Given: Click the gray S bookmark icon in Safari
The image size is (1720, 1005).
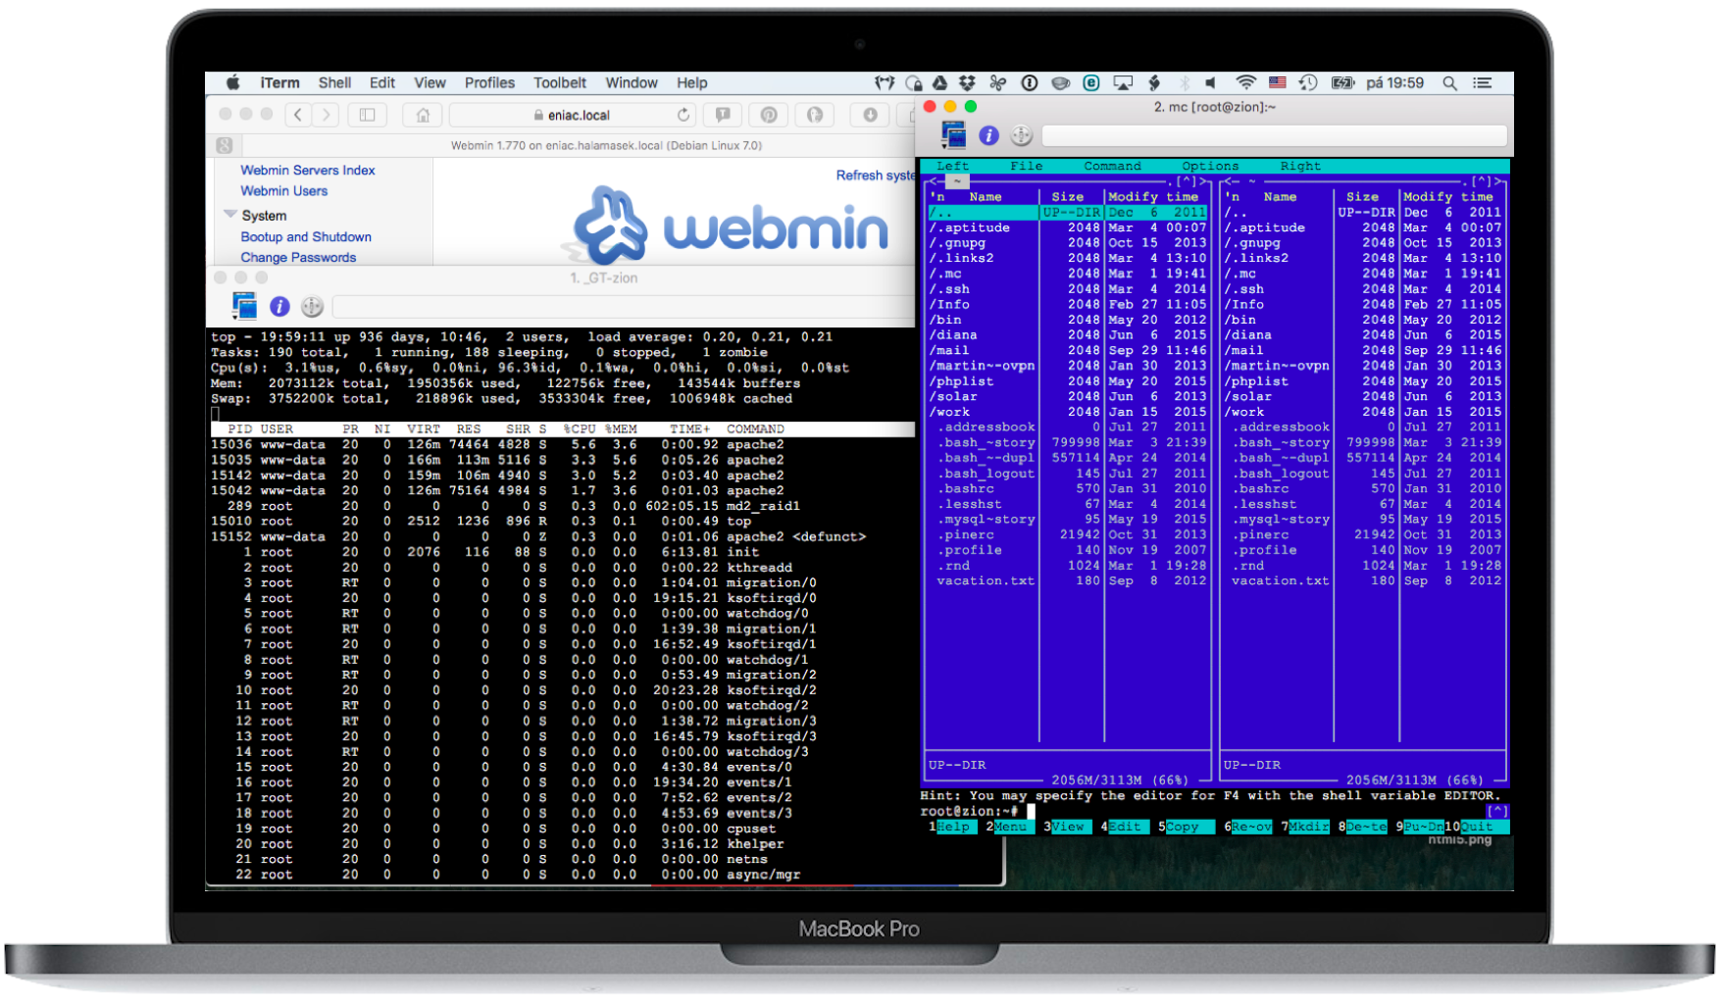Looking at the screenshot, I should pyautogui.click(x=225, y=146).
